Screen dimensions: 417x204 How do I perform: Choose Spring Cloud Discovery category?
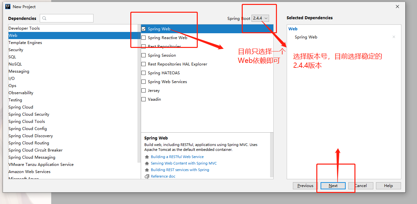tap(73, 136)
